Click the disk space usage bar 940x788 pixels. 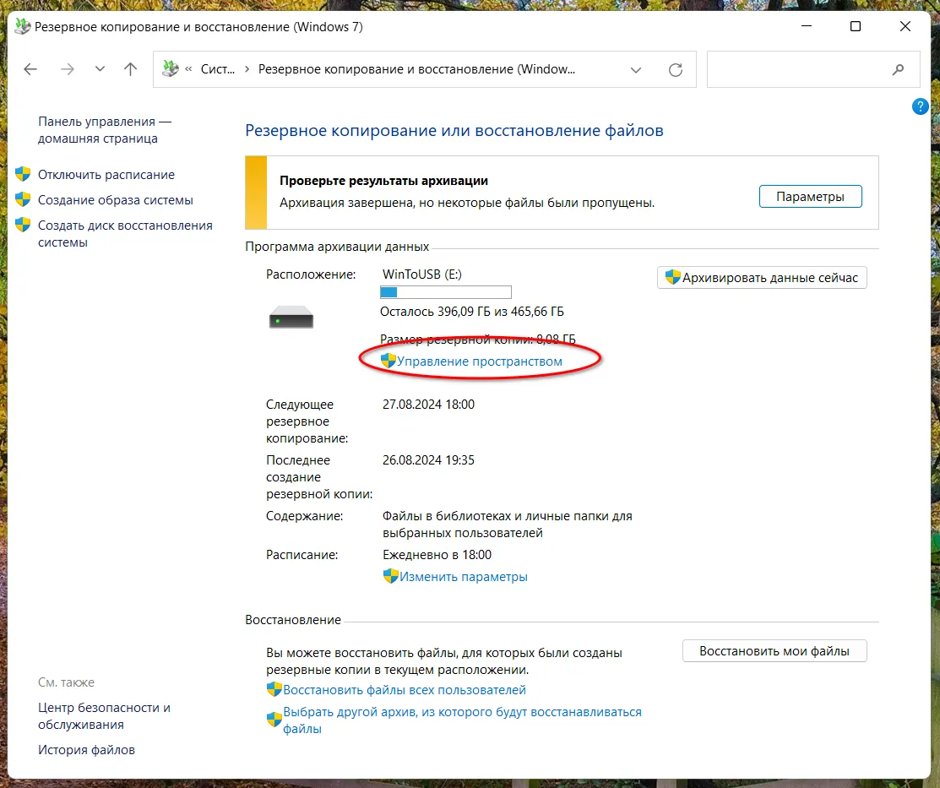pos(445,292)
